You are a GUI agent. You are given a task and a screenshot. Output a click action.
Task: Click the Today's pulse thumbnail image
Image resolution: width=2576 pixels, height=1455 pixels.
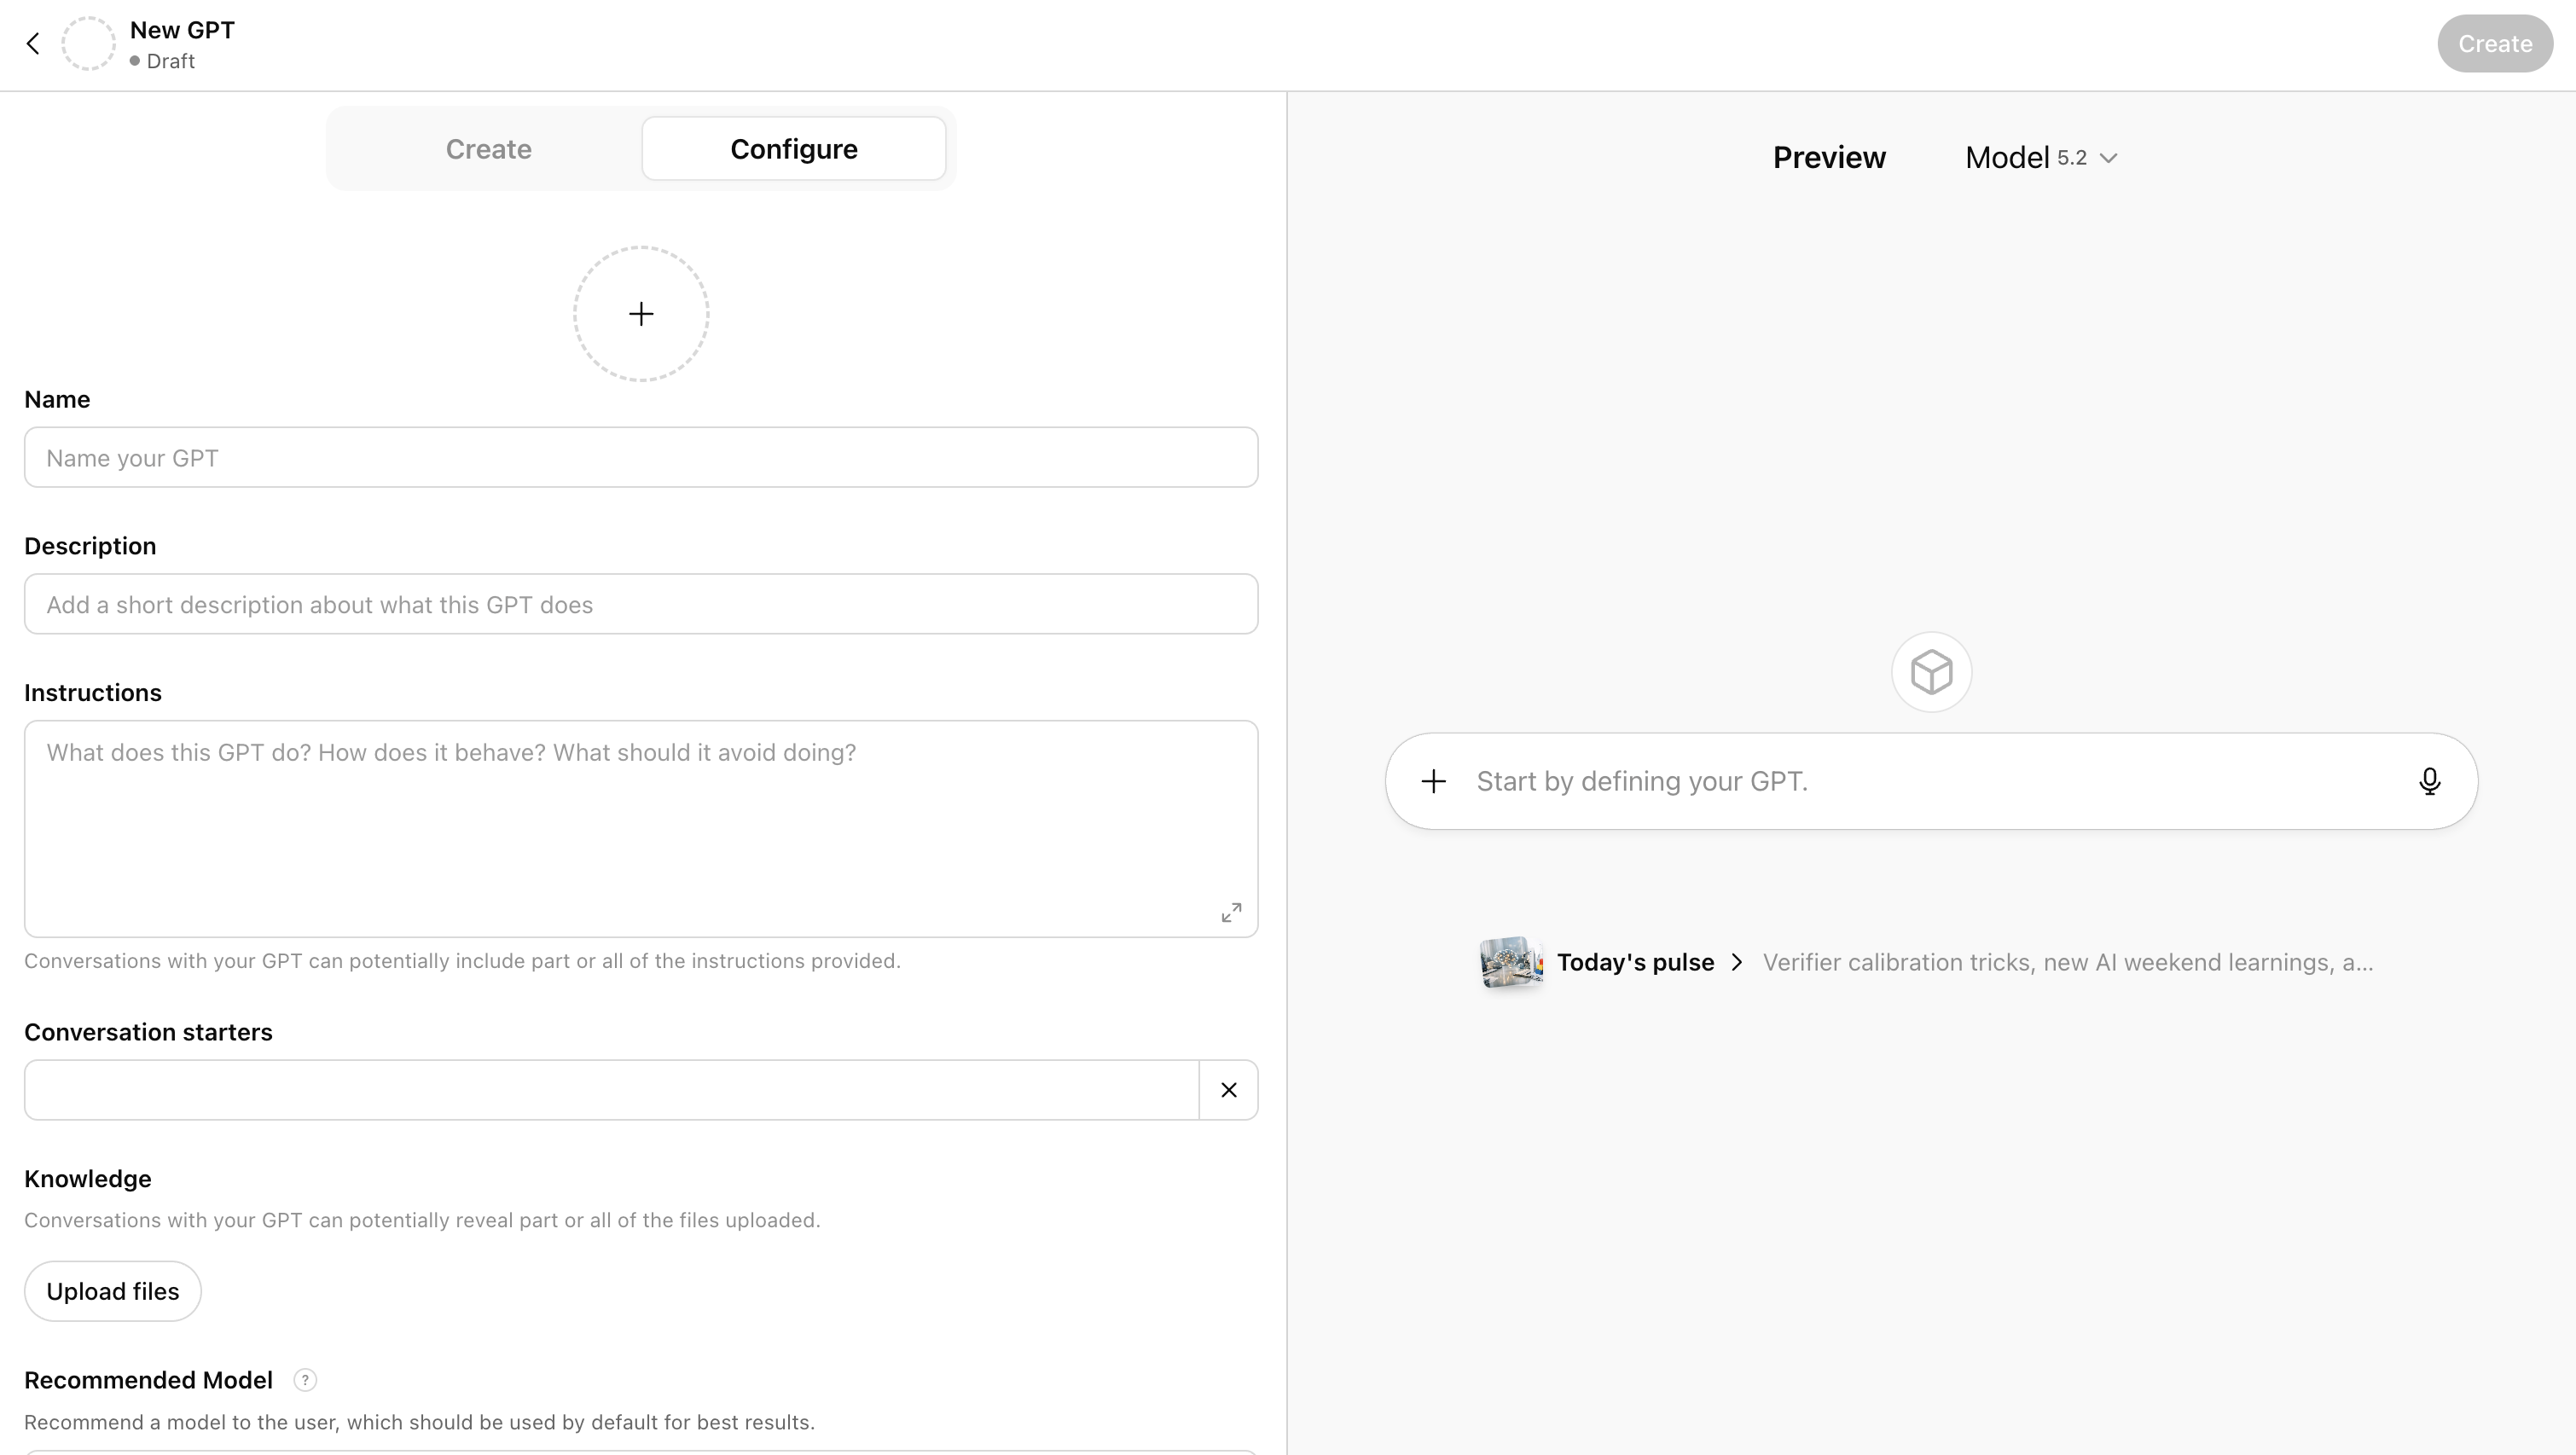click(1511, 962)
